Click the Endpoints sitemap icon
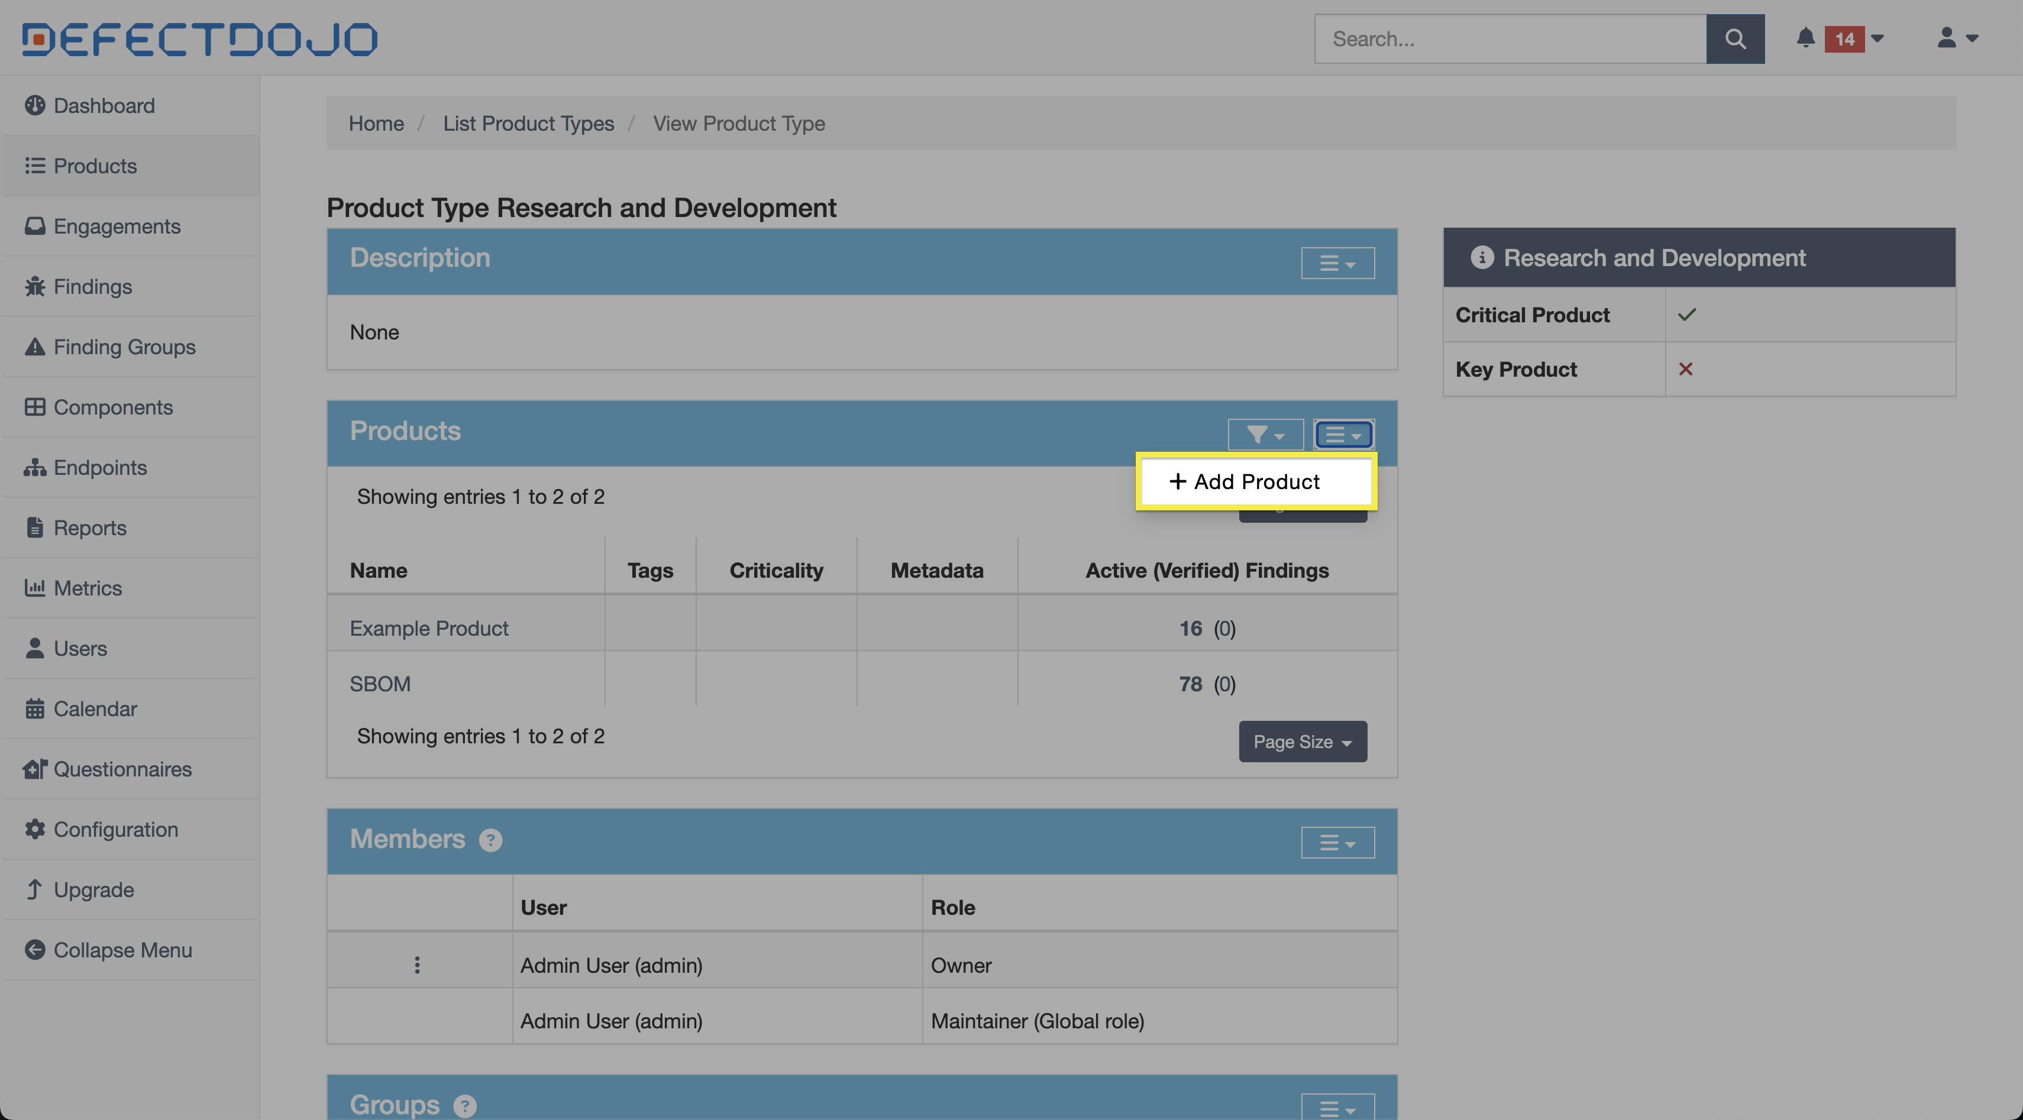The image size is (2023, 1120). pyautogui.click(x=34, y=467)
